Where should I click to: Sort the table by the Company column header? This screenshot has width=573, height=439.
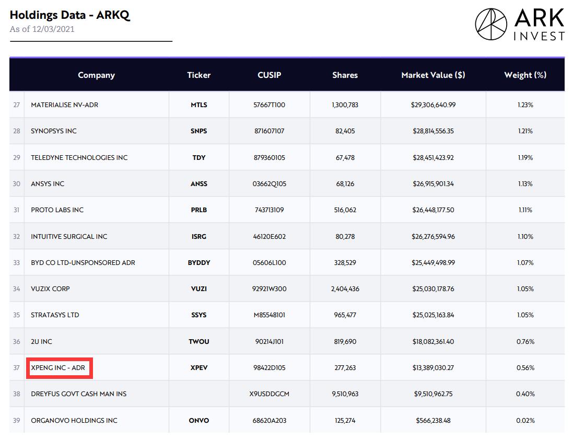(96, 75)
